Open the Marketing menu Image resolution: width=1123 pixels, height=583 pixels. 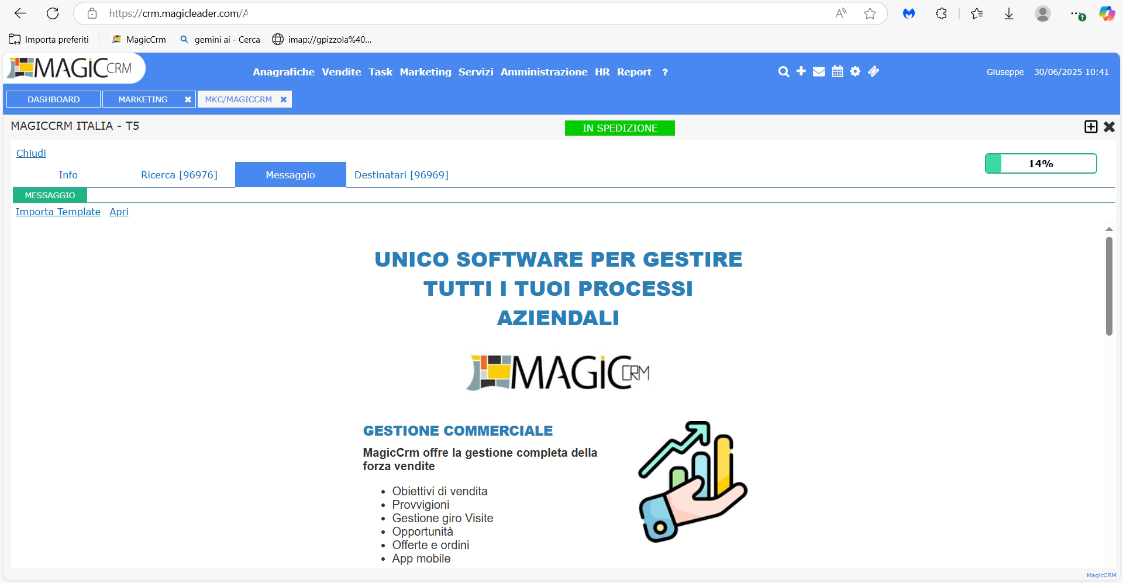426,72
